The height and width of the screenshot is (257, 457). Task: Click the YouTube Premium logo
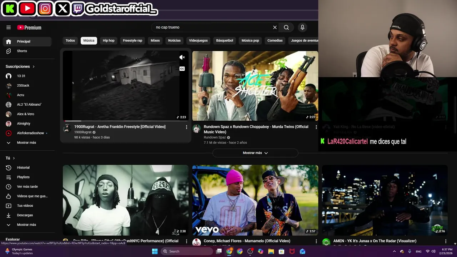point(29,27)
